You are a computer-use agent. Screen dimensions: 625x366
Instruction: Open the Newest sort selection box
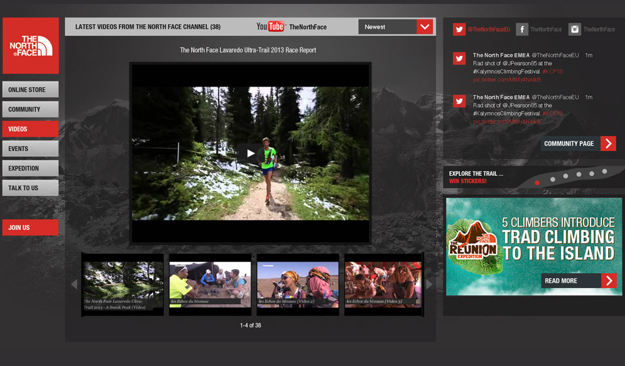point(395,27)
